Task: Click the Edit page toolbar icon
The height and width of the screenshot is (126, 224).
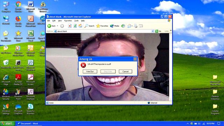Action: pos(141,26)
